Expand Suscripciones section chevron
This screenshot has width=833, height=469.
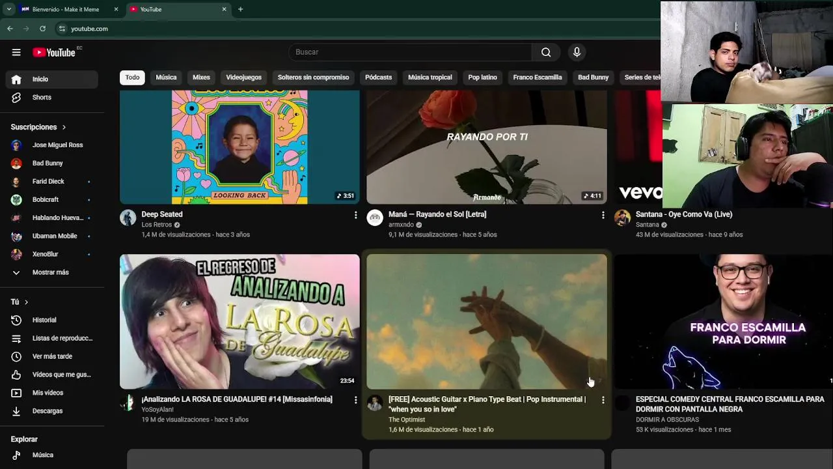64,127
